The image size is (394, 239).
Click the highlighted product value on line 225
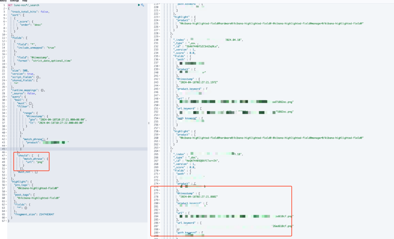pos(271,23)
